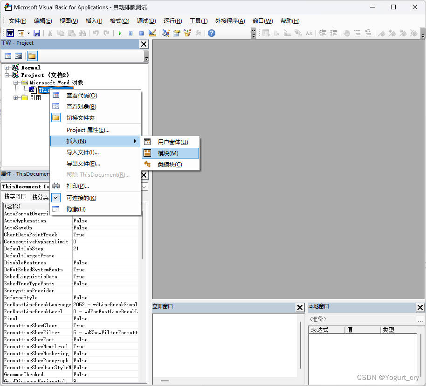This screenshot has height=386, width=426.
Task: Click the blue Help question mark icon
Action: tap(212, 33)
